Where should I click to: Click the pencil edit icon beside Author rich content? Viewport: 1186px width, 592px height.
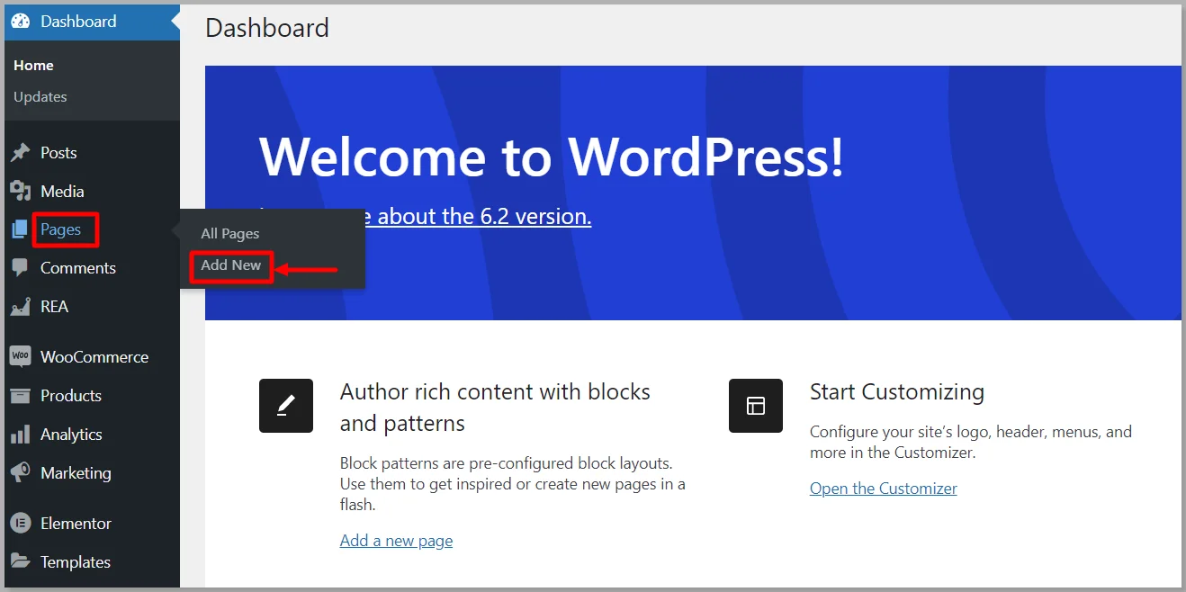pos(286,406)
